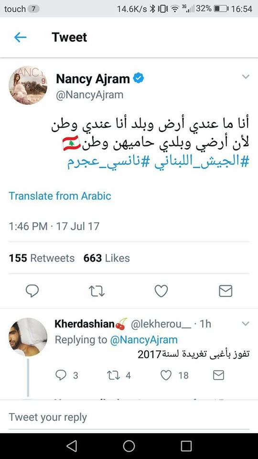Tap the Android recent apps square button

pos(186,446)
